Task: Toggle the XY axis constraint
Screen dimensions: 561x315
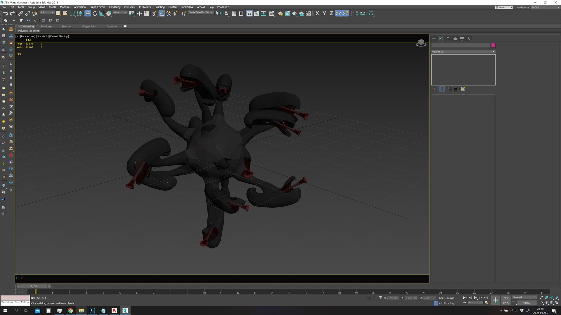Action: (338, 13)
